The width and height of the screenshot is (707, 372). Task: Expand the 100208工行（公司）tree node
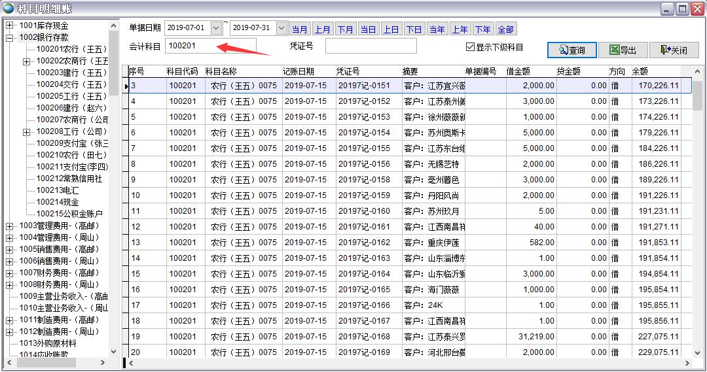27,132
